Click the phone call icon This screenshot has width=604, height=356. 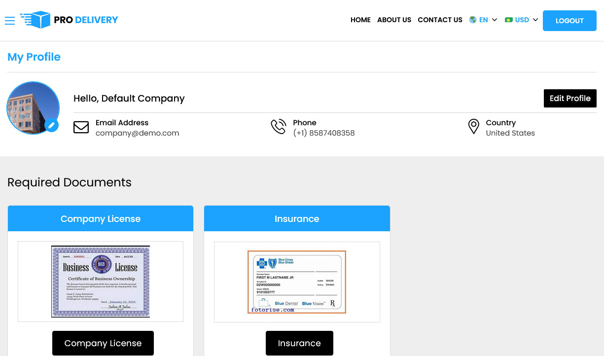[278, 127]
